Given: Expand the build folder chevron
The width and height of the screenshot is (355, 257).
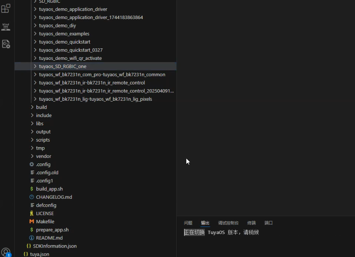Looking at the screenshot, I should (x=32, y=107).
